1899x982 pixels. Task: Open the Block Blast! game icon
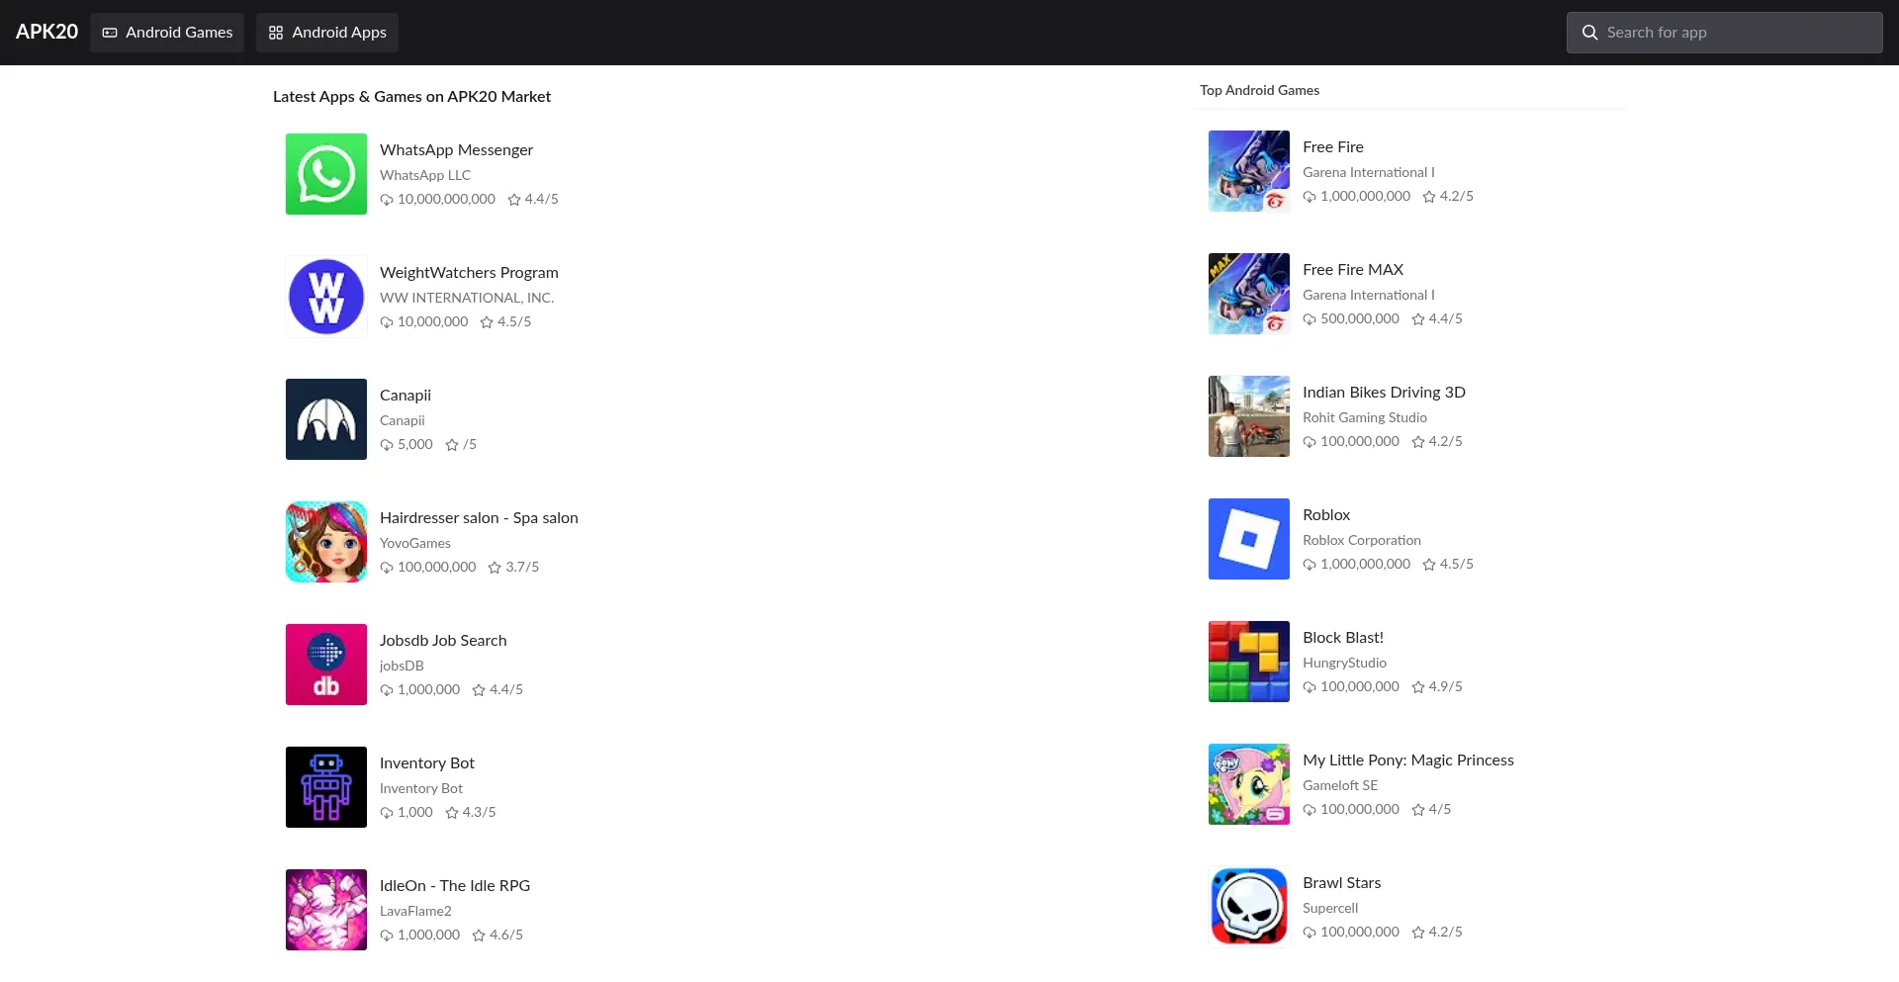tap(1248, 662)
